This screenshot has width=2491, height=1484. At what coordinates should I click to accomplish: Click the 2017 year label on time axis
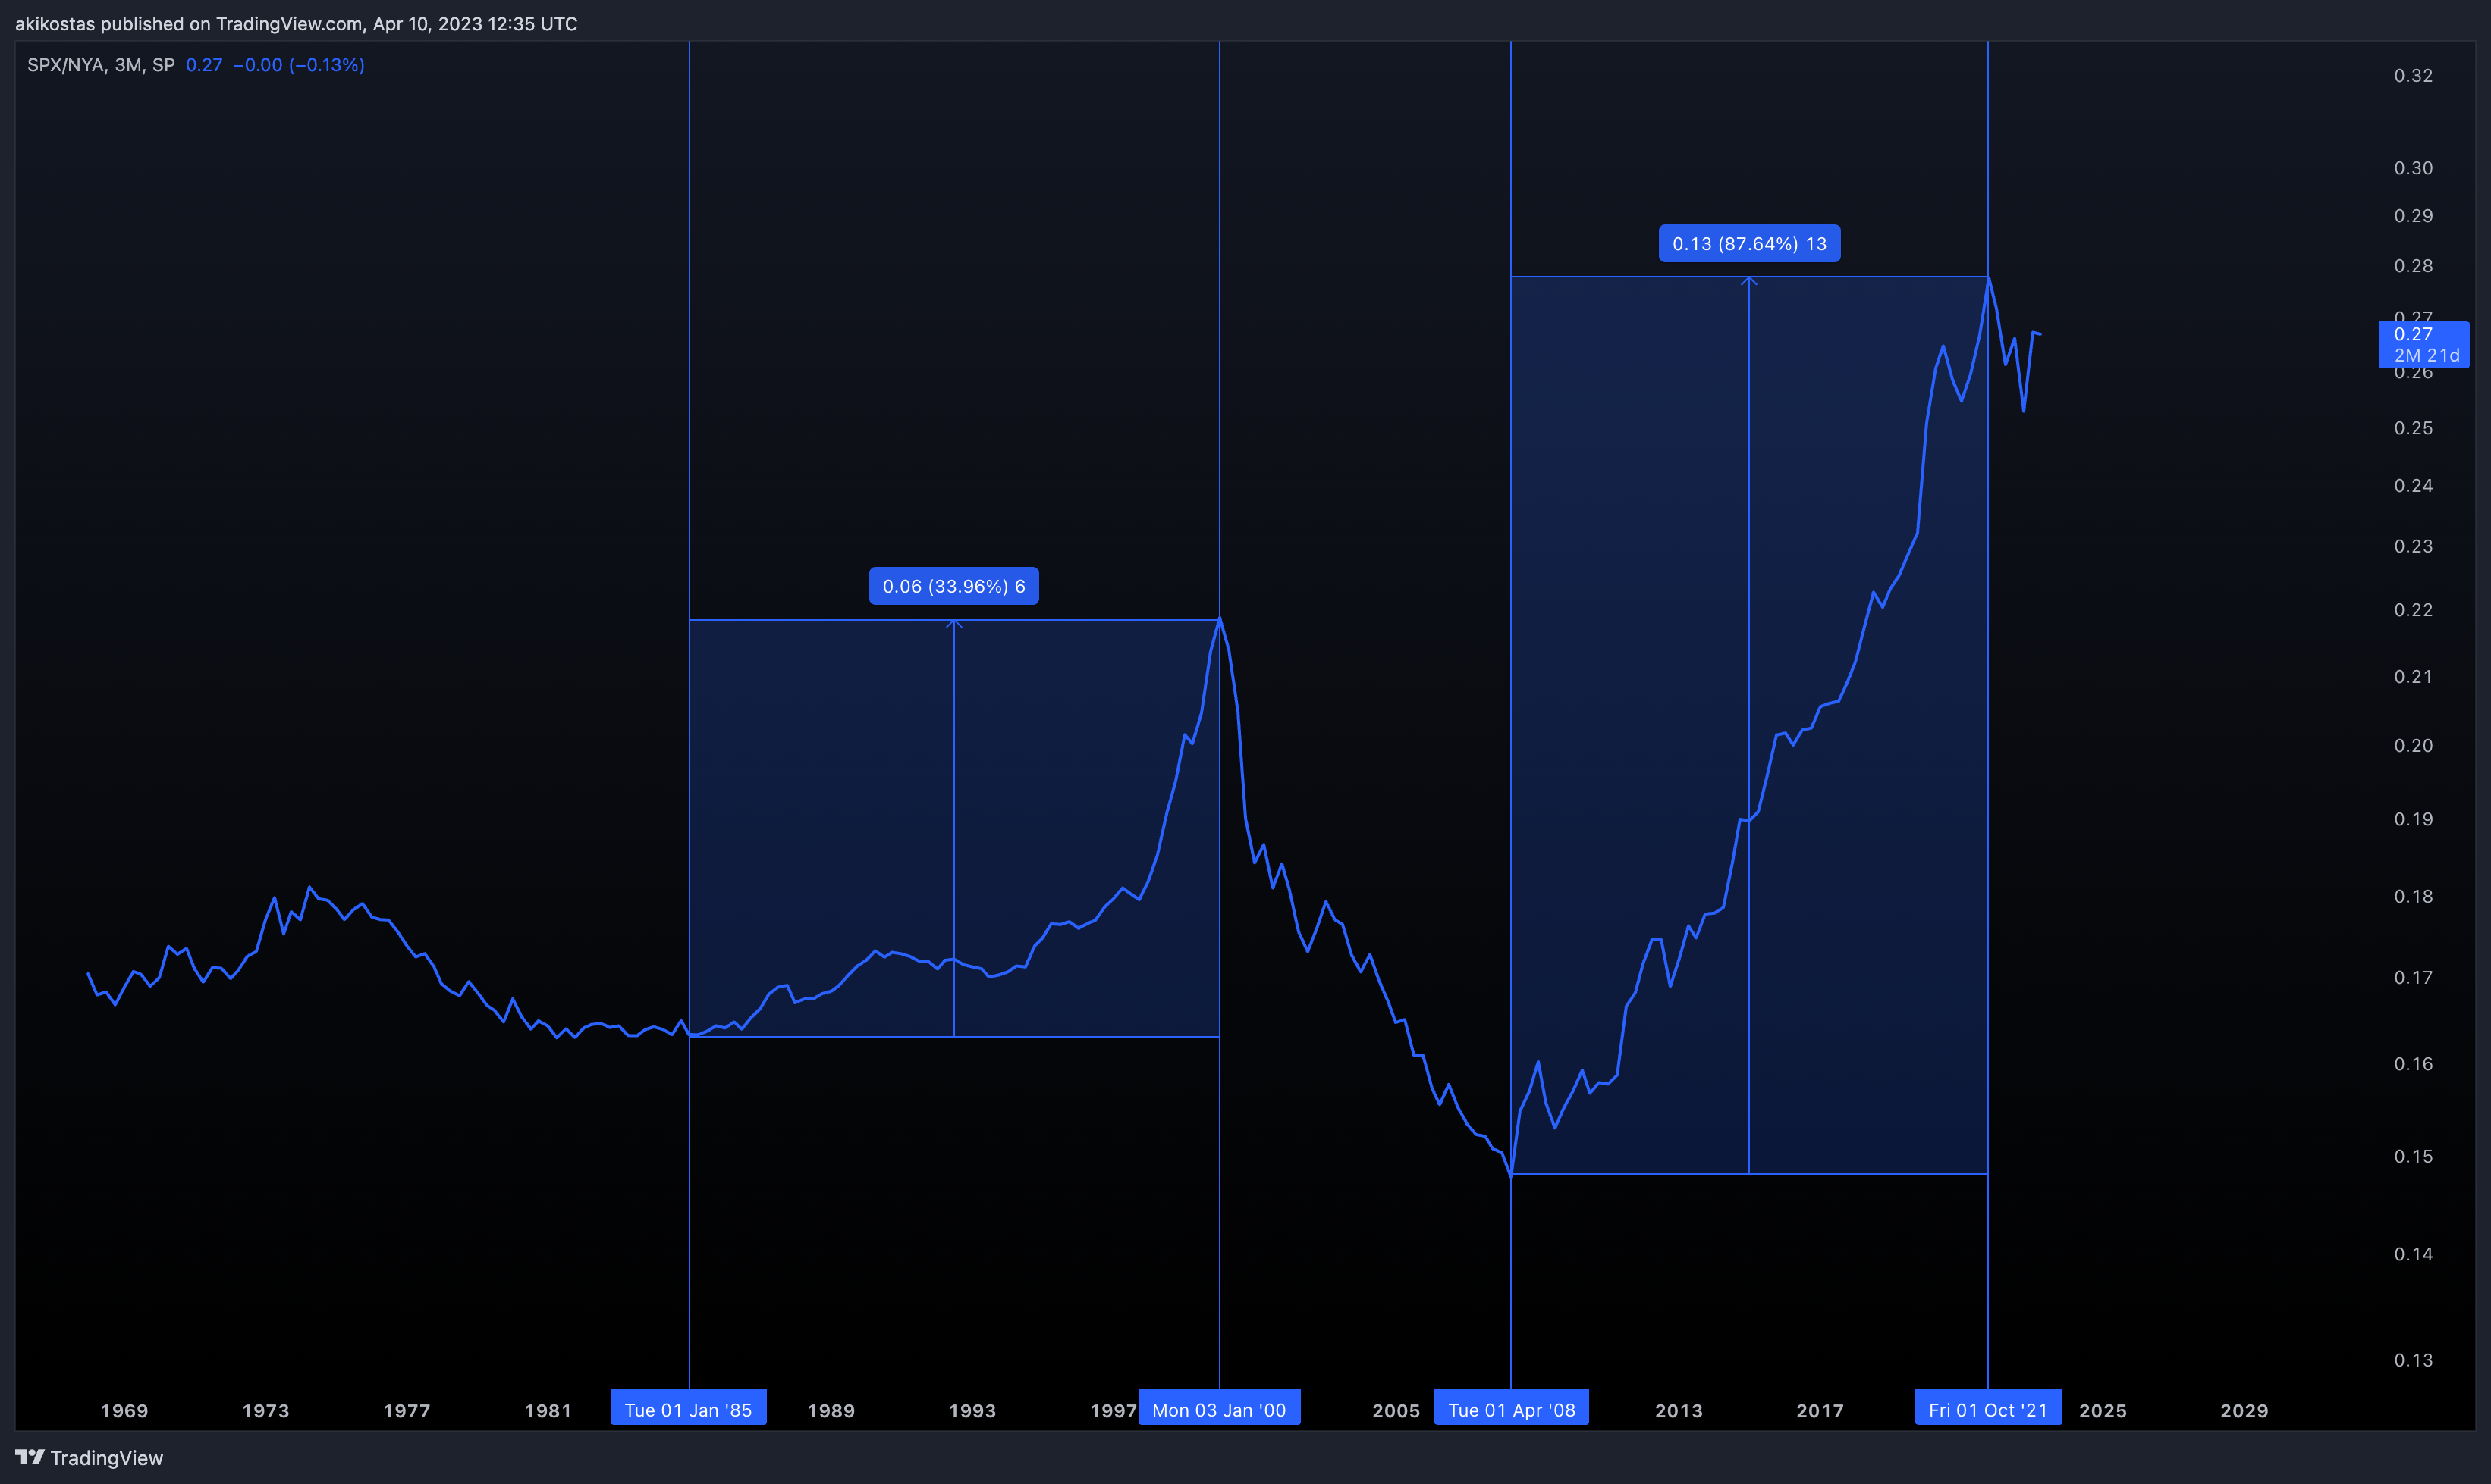click(x=1820, y=1411)
